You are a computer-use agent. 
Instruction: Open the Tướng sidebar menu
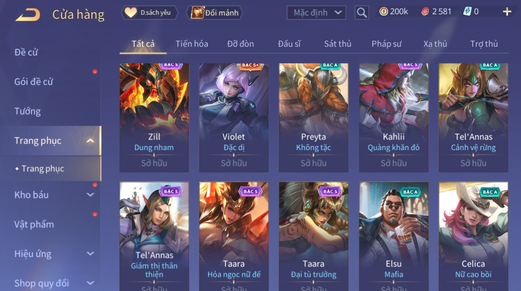[x=27, y=111]
